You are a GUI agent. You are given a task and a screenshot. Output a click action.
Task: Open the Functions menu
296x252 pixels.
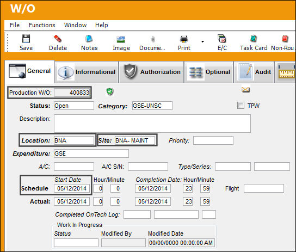point(42,25)
